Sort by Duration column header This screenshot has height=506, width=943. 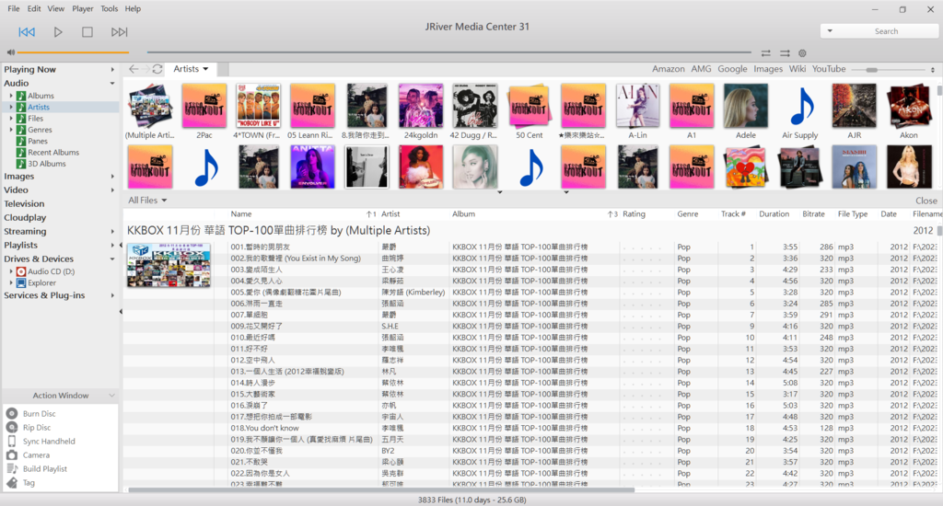[774, 214]
